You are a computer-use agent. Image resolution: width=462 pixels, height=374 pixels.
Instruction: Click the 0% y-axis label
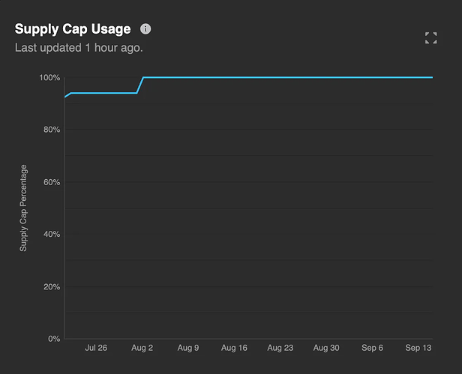tap(53, 339)
